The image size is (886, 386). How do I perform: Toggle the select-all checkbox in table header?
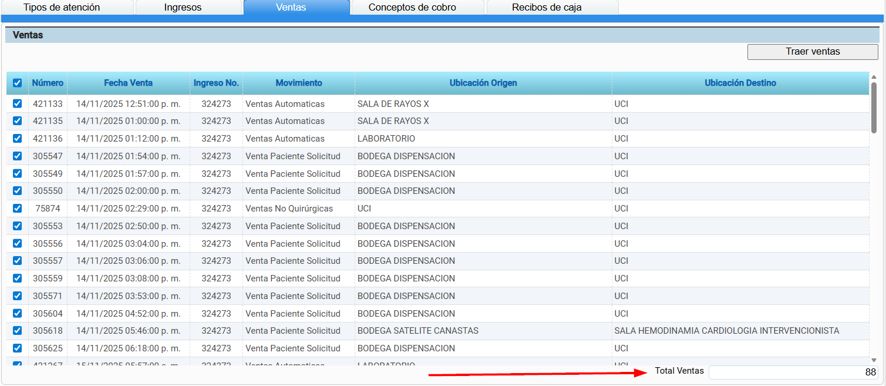[17, 83]
